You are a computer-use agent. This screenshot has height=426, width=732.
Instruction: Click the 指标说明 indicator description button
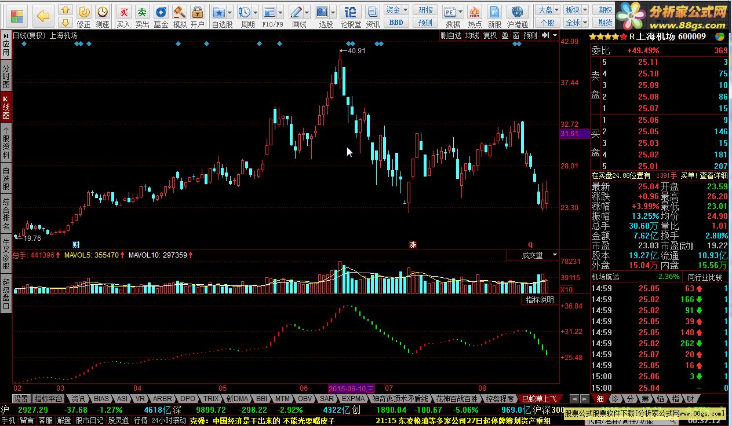coord(540,300)
